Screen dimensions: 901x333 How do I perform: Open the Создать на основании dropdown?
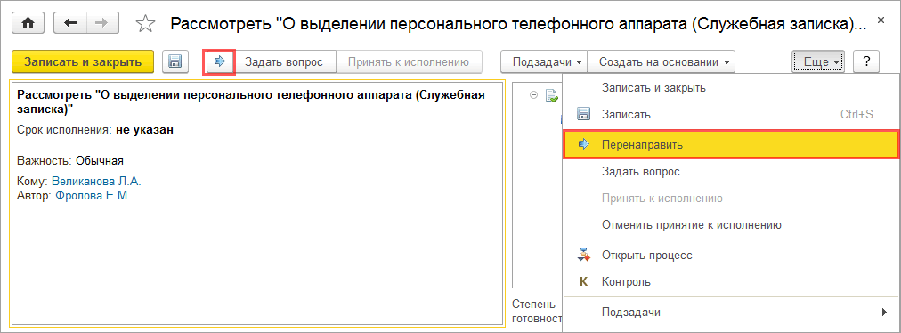661,61
